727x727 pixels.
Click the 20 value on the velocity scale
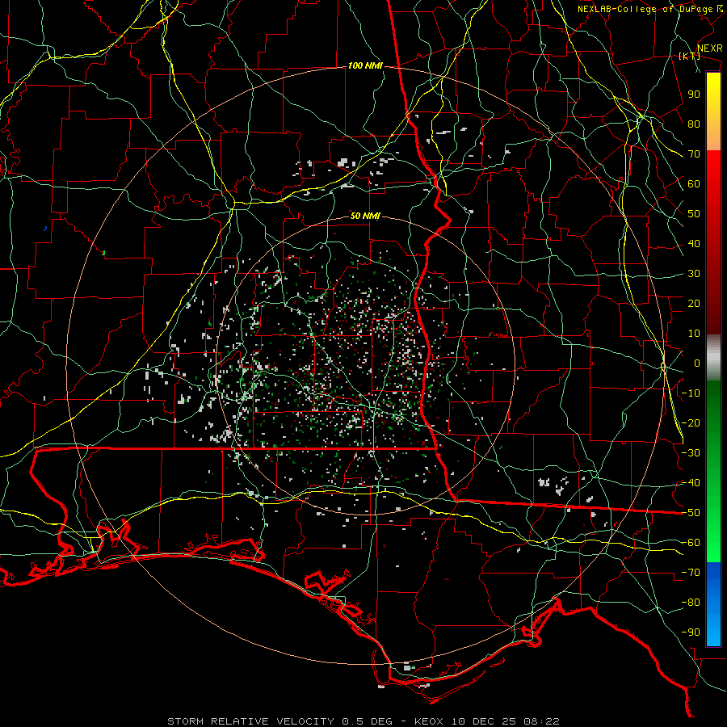coord(694,303)
